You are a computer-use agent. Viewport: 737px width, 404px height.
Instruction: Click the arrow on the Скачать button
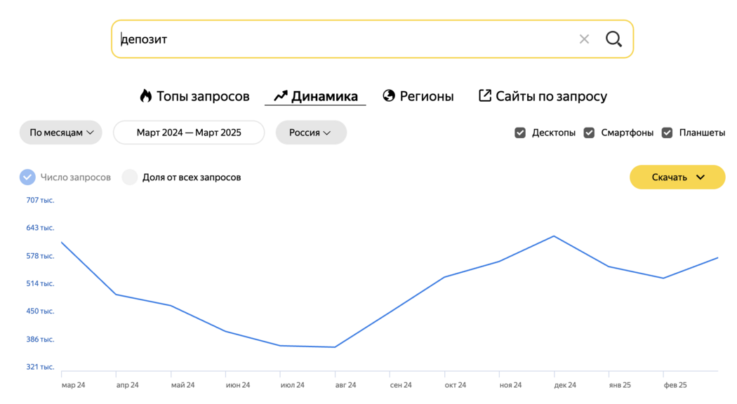[x=701, y=177]
